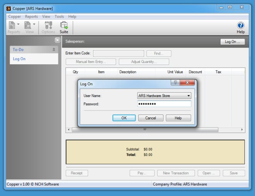Image resolution: width=255 pixels, height=196 pixels.
Task: Close the sidebar panel with X icon
Action: pyautogui.click(x=57, y=40)
